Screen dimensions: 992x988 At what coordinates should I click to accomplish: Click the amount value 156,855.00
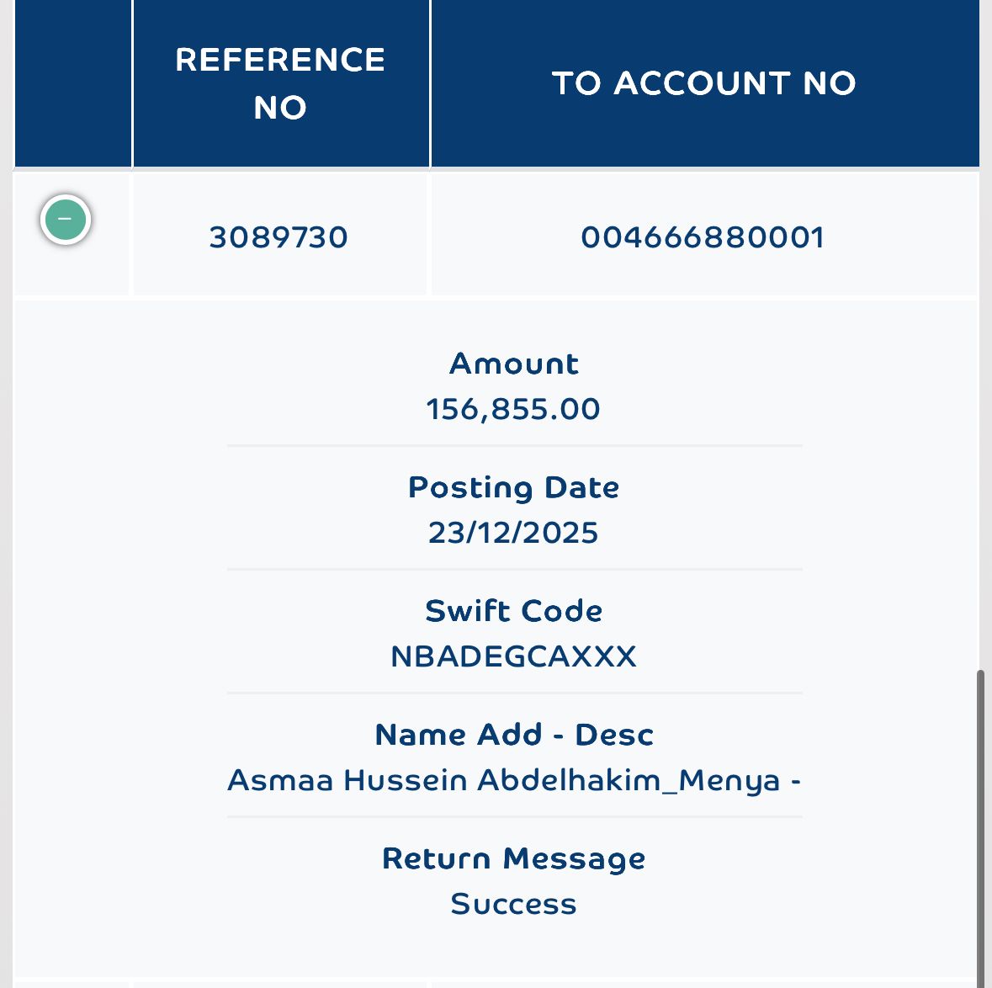tap(513, 409)
